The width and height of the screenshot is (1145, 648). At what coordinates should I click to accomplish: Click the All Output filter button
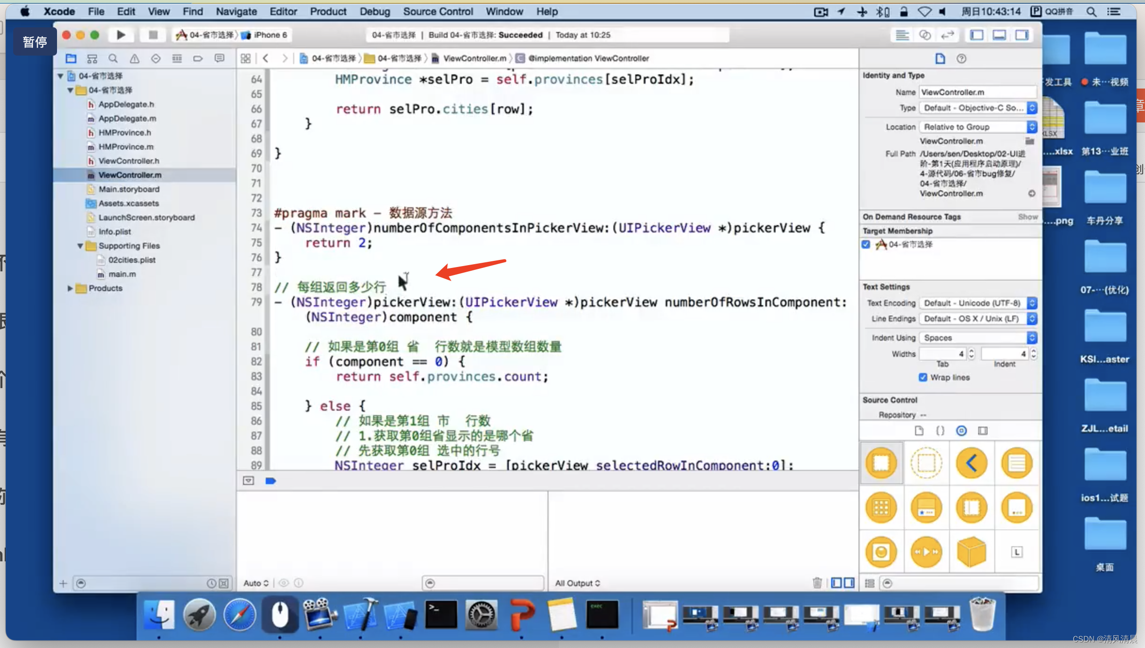[578, 582]
